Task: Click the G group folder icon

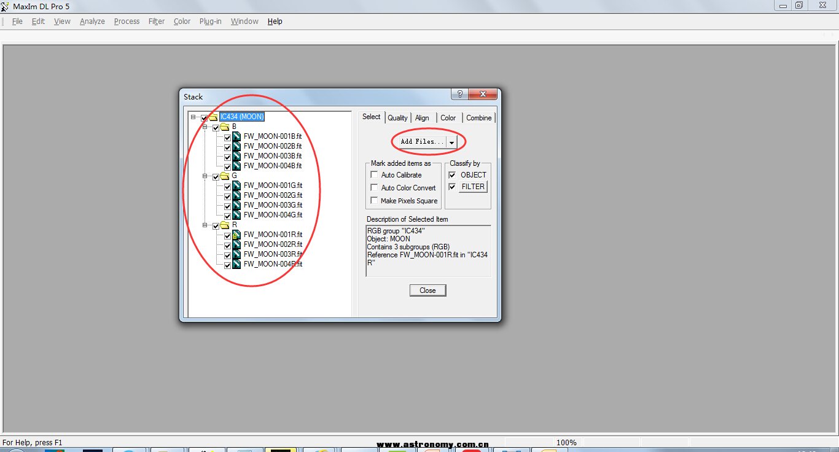Action: click(225, 176)
